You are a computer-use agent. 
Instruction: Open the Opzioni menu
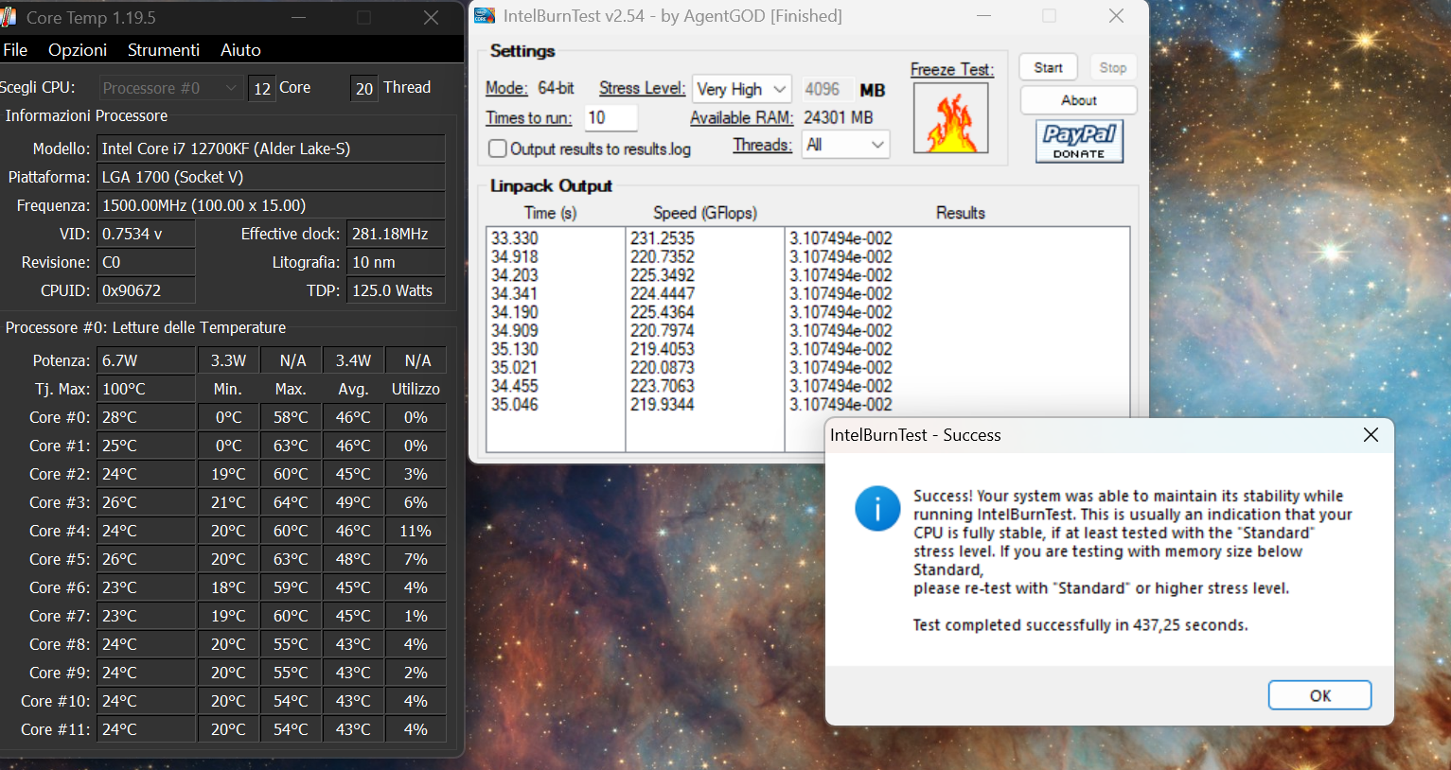(x=78, y=50)
